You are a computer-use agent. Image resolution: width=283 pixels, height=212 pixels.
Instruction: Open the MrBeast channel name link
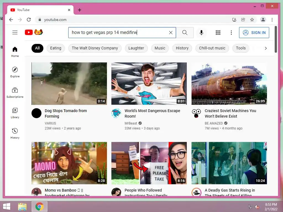(x=131, y=123)
